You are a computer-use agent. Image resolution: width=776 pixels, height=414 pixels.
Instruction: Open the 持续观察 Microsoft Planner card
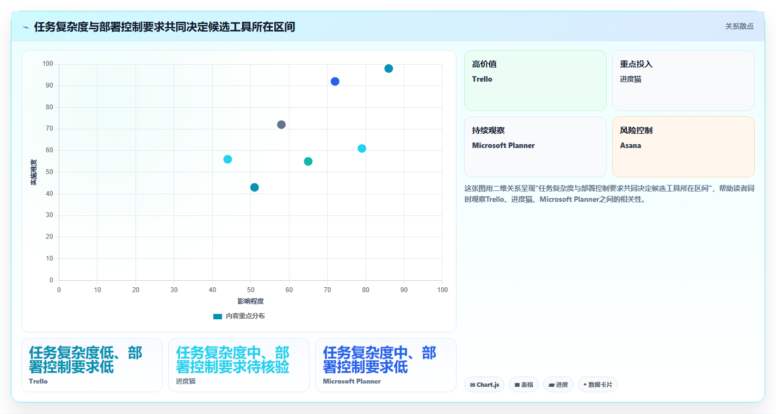[x=535, y=147]
